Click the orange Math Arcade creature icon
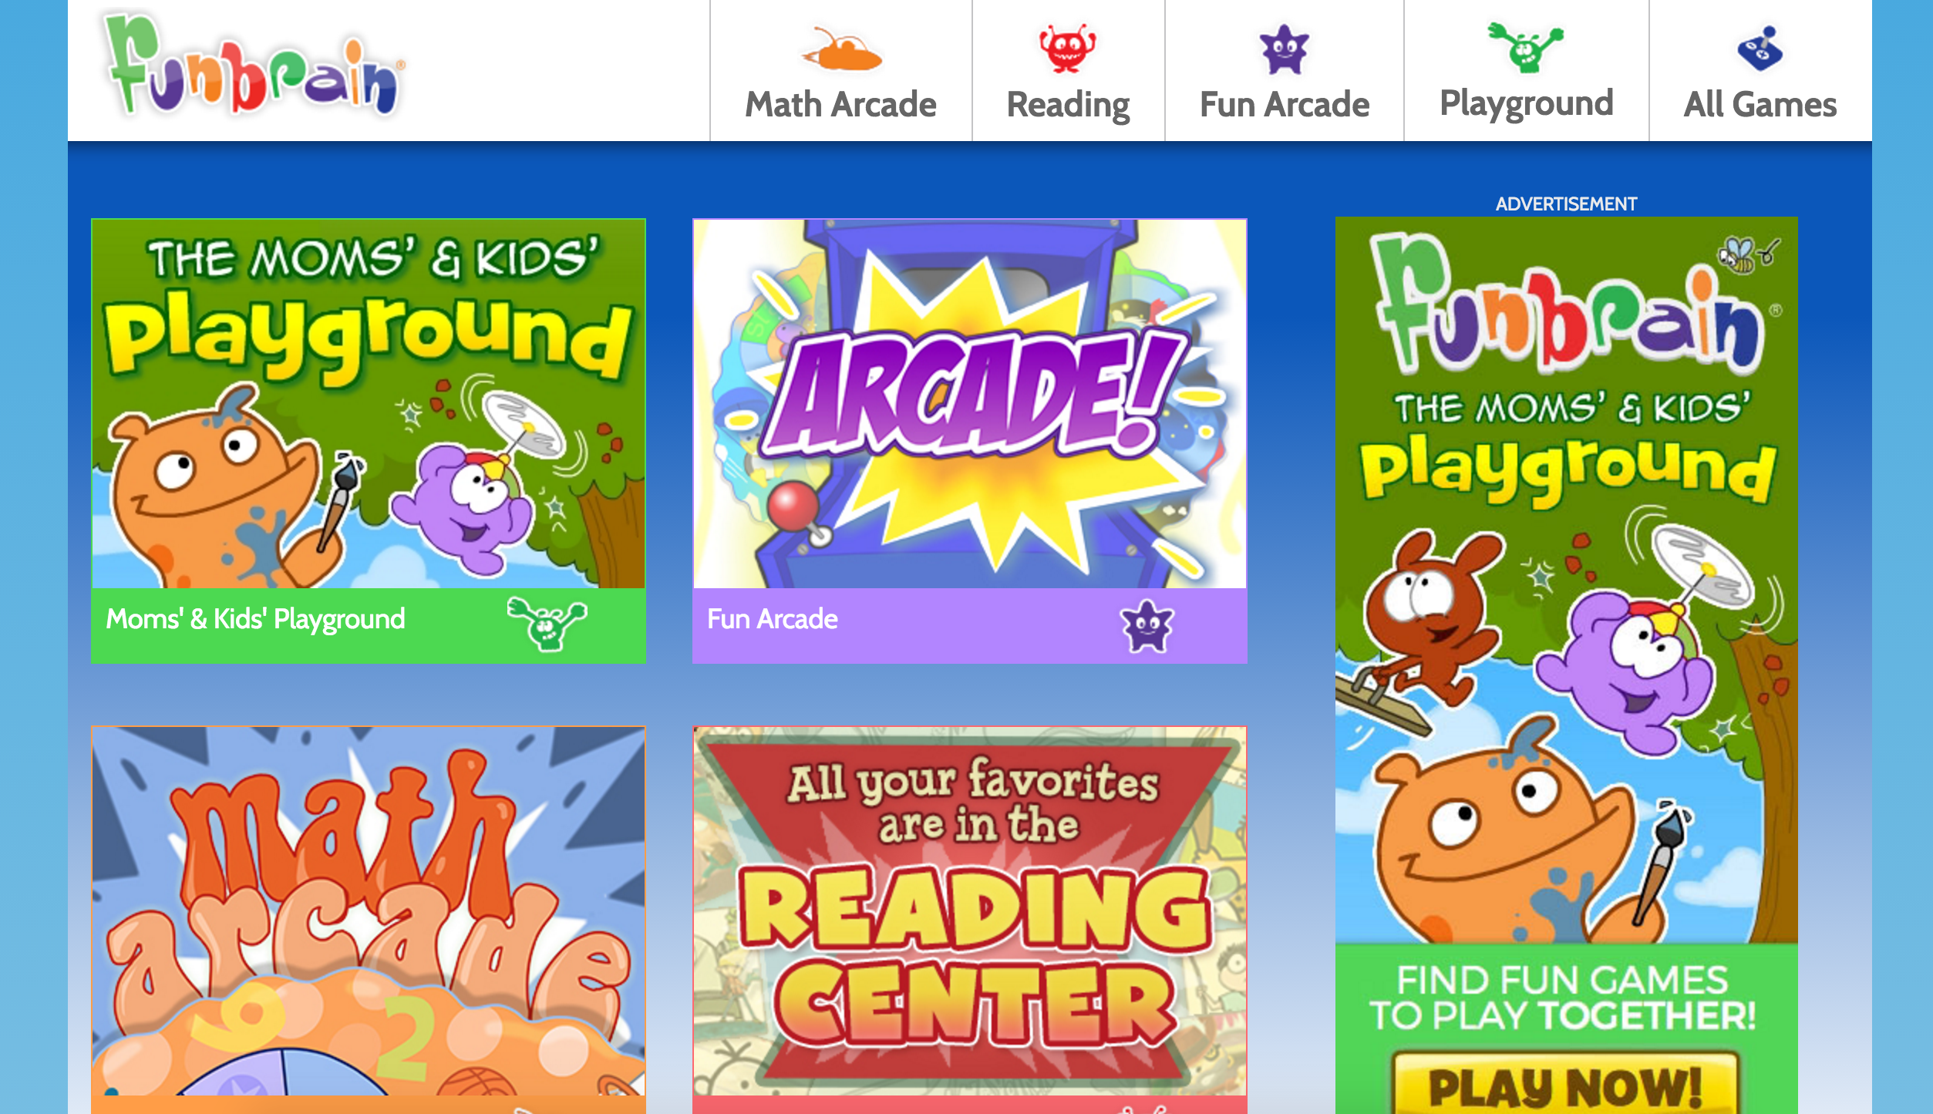The height and width of the screenshot is (1114, 1933). (841, 49)
